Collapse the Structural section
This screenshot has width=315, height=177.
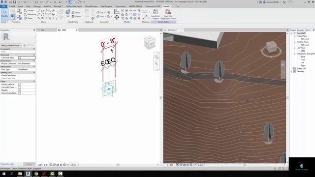click(34, 55)
